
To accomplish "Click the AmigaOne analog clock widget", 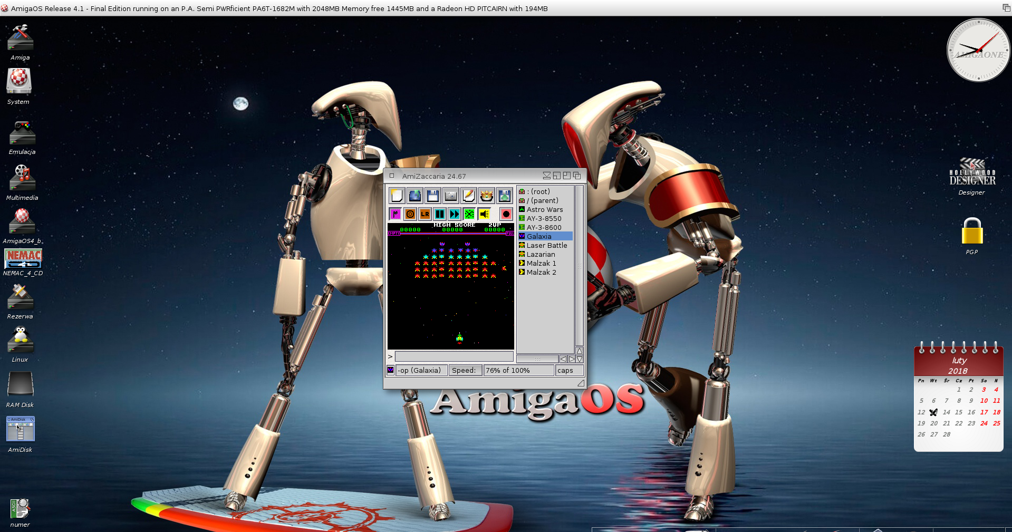I will click(x=978, y=50).
